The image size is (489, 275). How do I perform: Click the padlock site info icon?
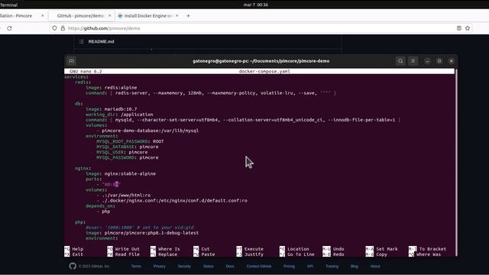pos(63,28)
